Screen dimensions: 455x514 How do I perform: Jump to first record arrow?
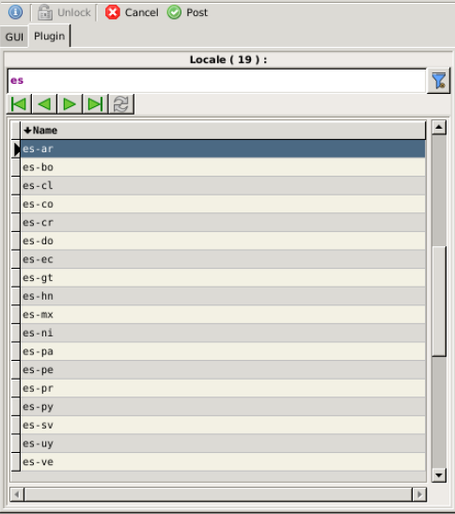(x=19, y=104)
